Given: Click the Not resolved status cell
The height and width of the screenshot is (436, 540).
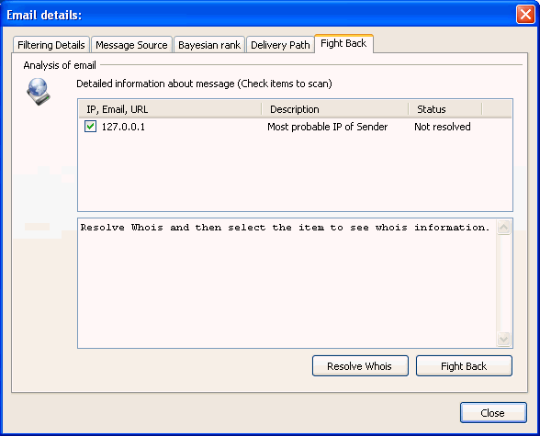Looking at the screenshot, I should [x=443, y=127].
